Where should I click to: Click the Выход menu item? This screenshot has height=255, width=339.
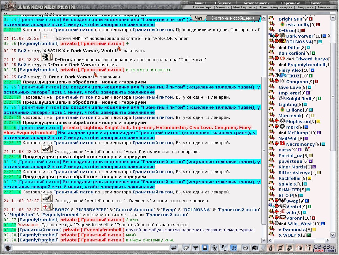[x=315, y=3]
